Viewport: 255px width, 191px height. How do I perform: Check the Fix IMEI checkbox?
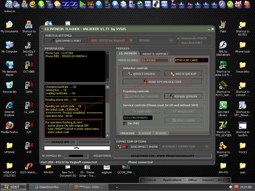[x=125, y=124]
